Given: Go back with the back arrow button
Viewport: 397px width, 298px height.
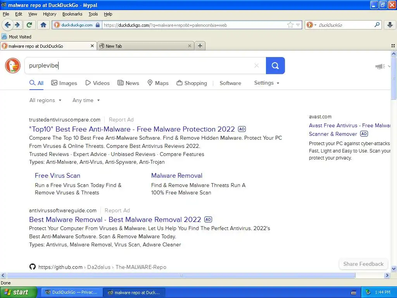Looking at the screenshot, I should (7, 25).
